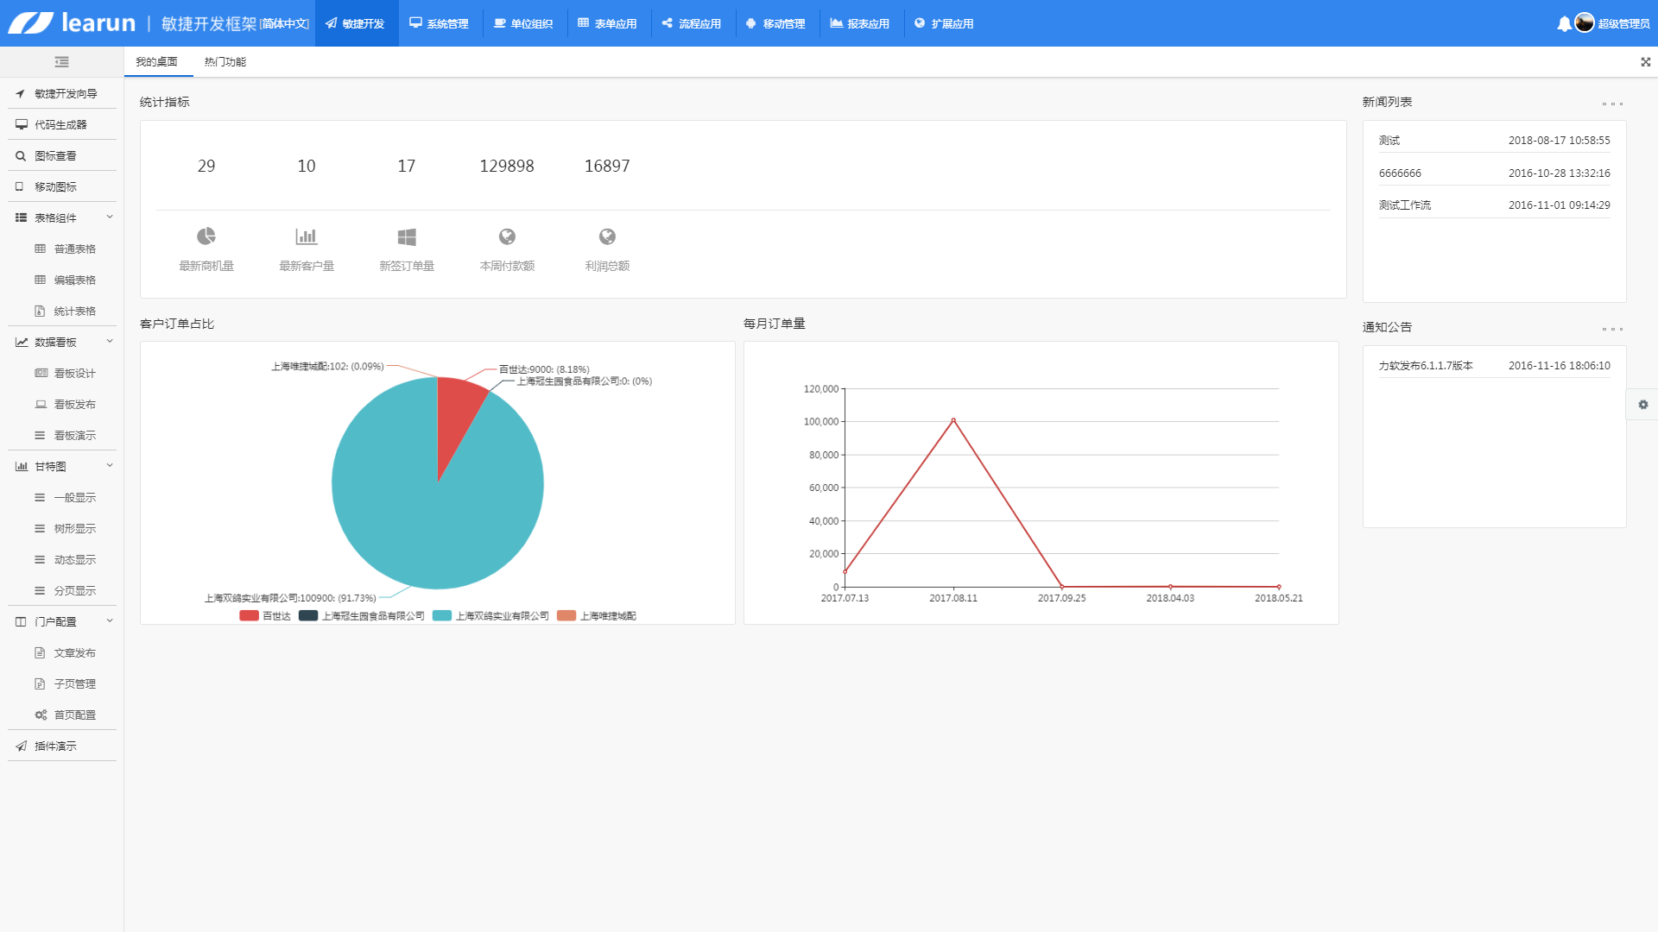
Task: Open 普通表格 submenu item
Action: click(x=66, y=249)
